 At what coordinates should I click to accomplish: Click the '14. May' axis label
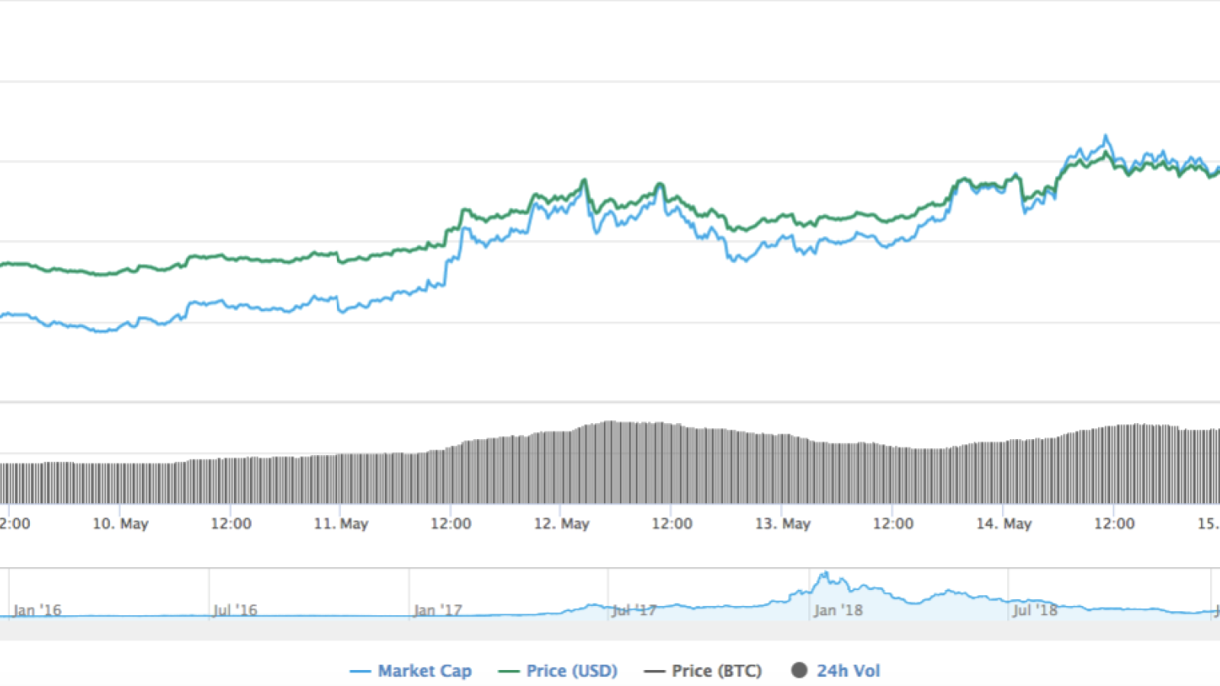pos(1004,524)
